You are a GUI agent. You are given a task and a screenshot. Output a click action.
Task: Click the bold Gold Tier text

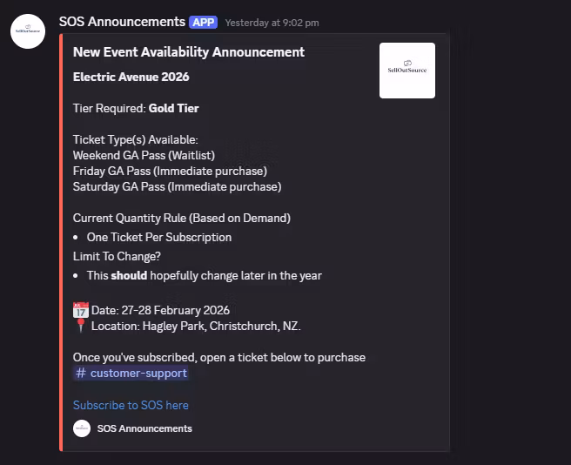tap(173, 109)
